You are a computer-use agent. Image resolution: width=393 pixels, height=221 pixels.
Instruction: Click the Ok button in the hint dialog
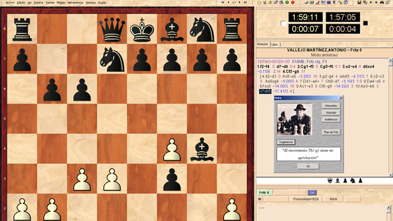click(308, 166)
